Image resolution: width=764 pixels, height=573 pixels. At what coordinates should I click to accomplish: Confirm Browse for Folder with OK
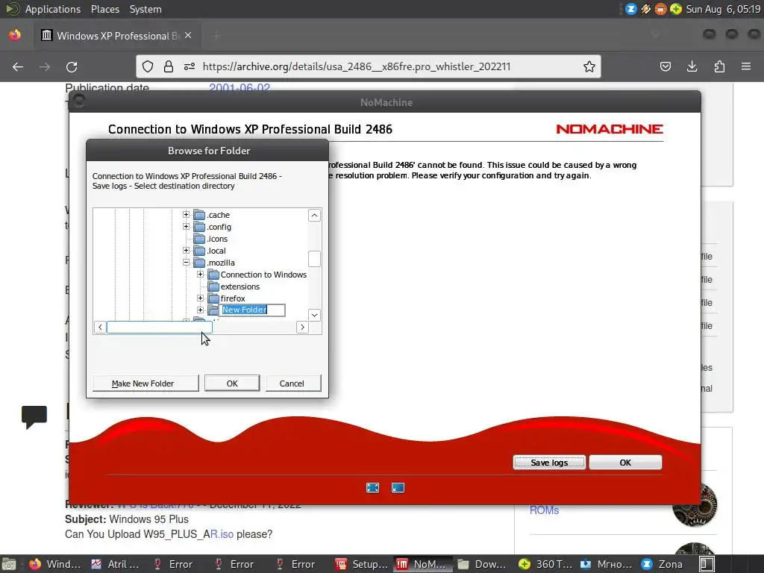tap(232, 383)
